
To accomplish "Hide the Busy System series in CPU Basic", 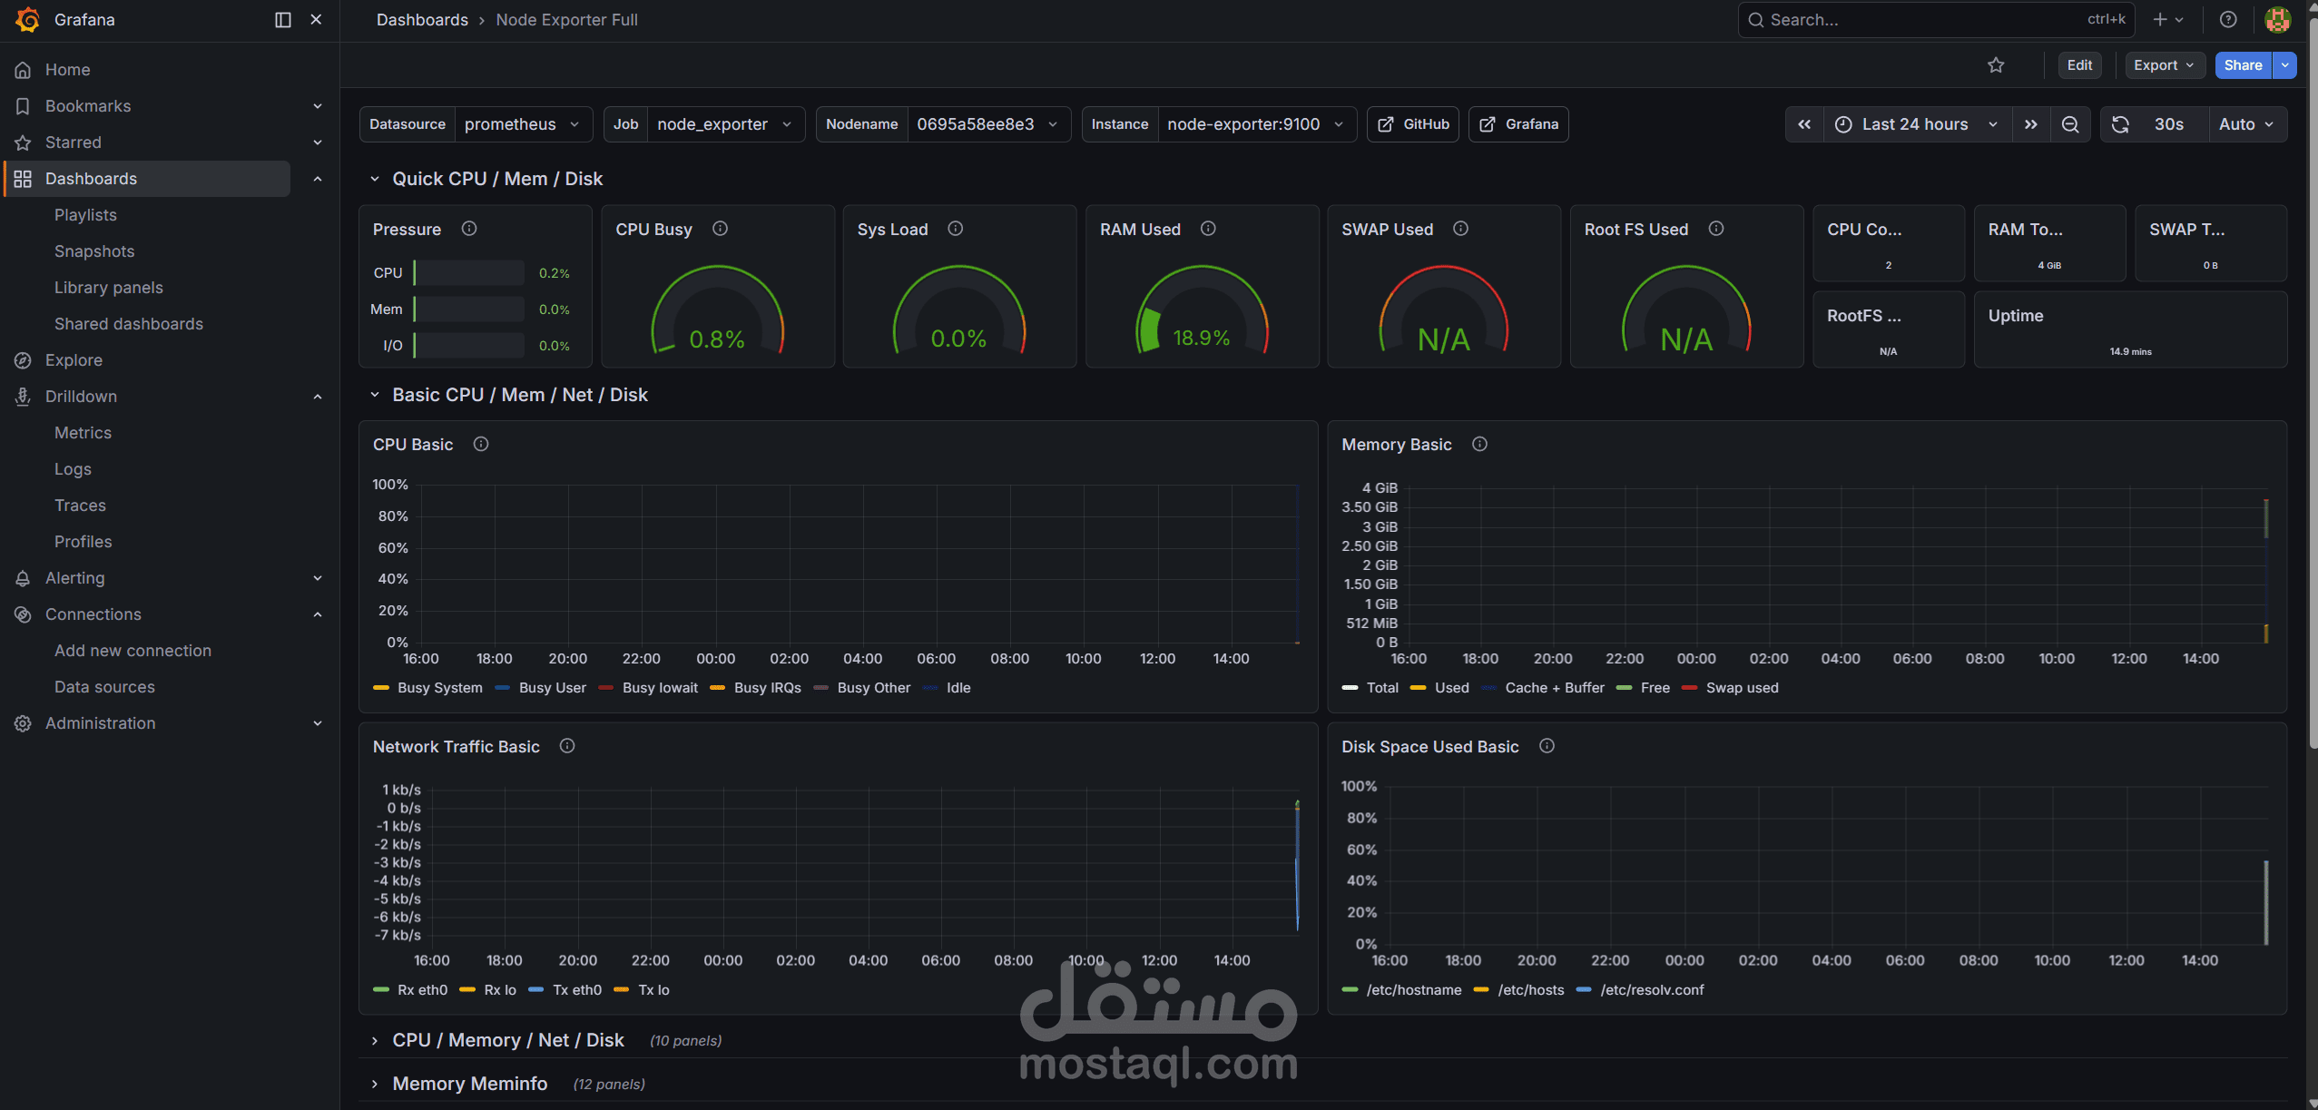I will [x=439, y=688].
